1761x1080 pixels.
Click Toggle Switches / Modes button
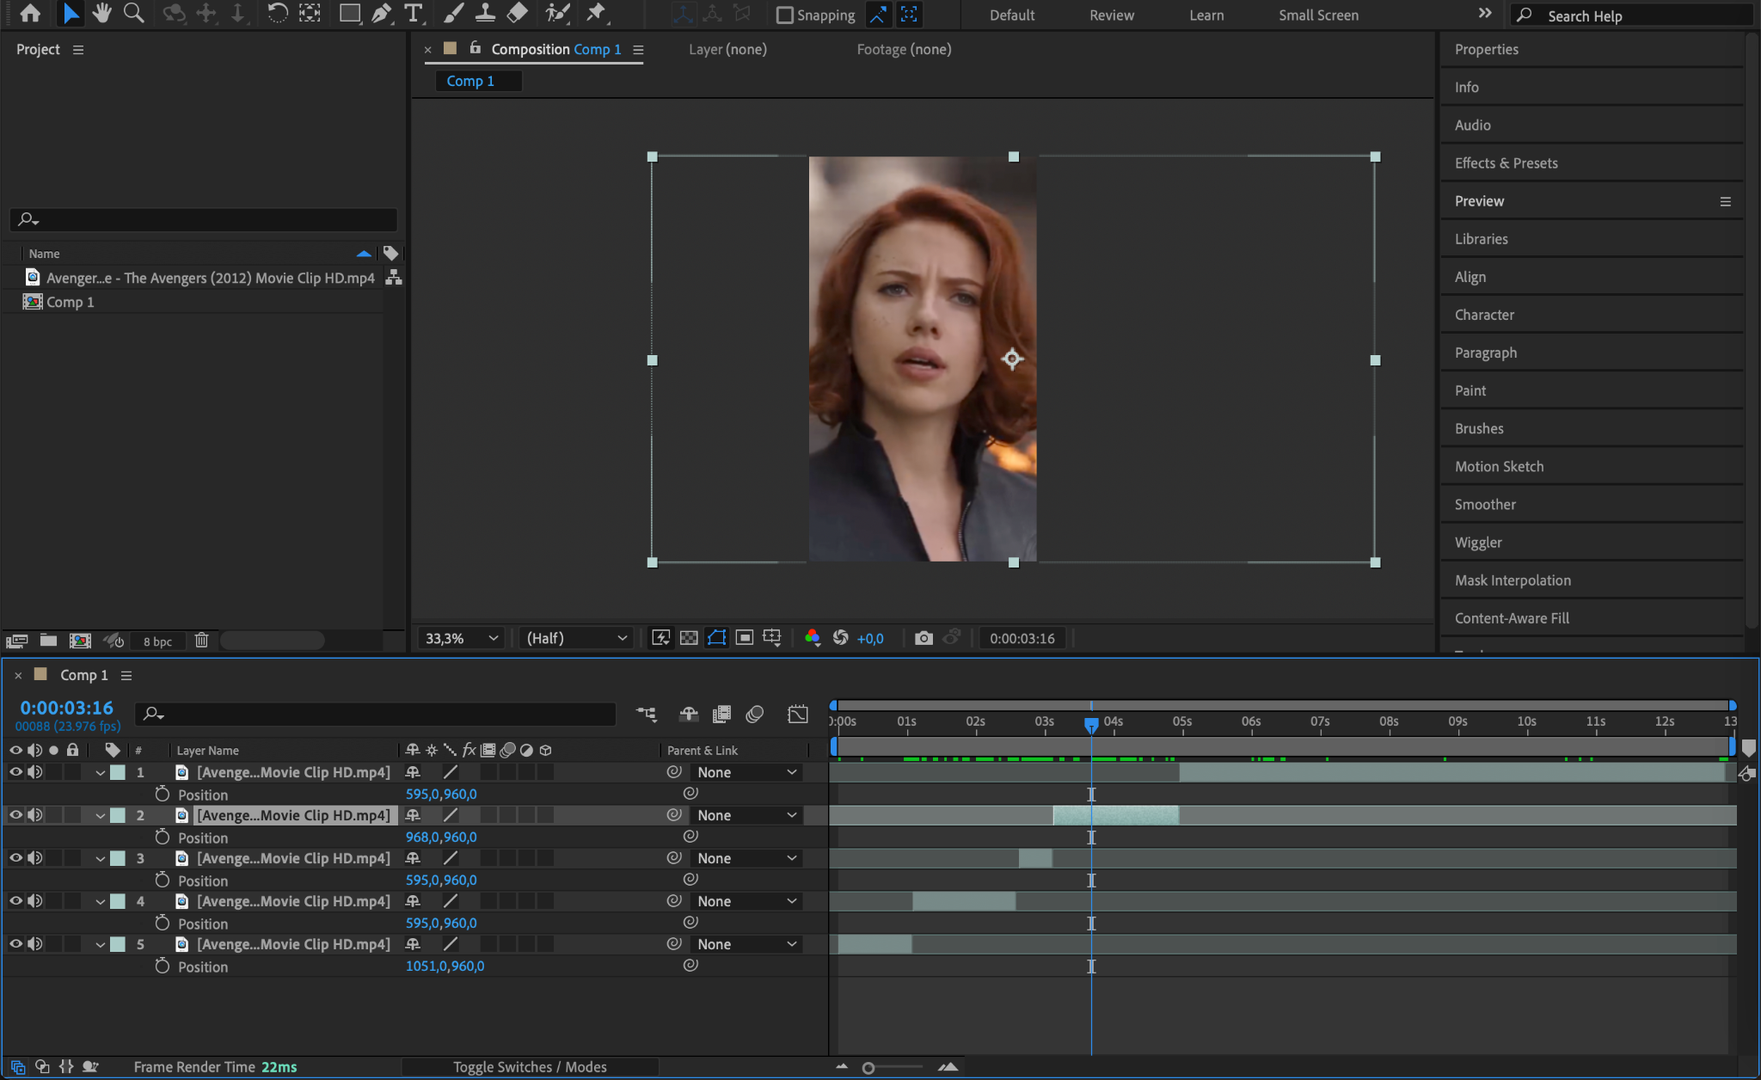[530, 1067]
